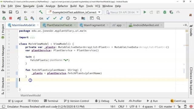194x109 pixels.
Task: Open the Refactor menu
Action: click(63, 6)
